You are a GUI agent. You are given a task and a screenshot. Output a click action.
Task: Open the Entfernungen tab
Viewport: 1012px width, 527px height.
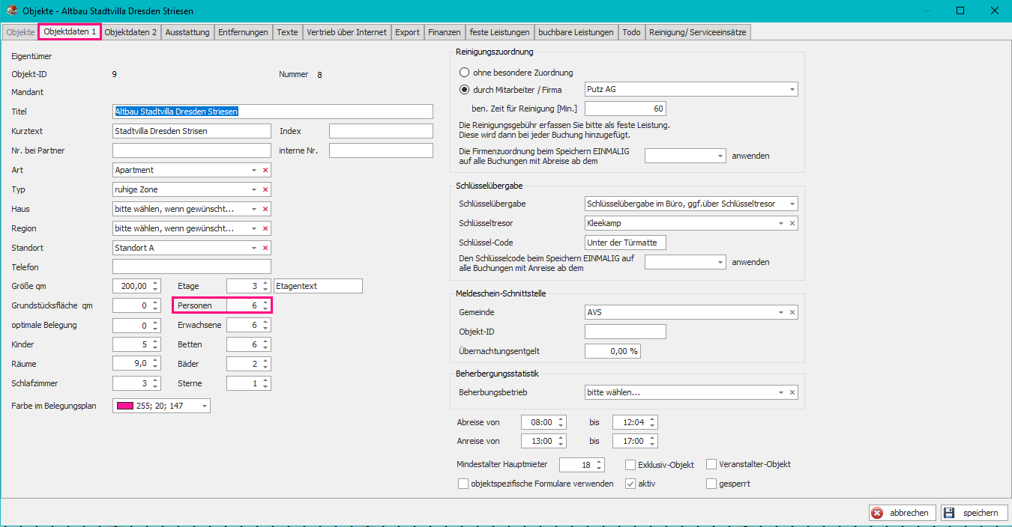(243, 32)
